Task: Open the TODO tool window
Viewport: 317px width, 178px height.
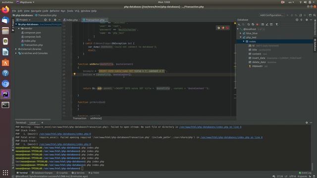Action: (94, 173)
